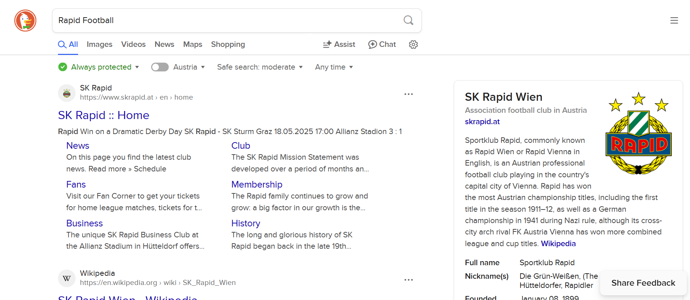Click the SK Rapid Wien crest image
Screen dimensions: 690x300
click(638, 133)
